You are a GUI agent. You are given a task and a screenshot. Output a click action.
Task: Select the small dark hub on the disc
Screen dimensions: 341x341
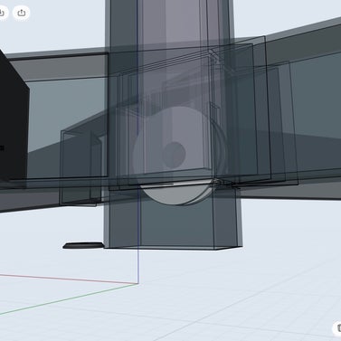(174, 155)
